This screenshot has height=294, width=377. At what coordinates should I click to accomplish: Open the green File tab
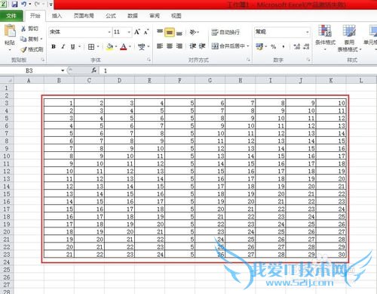[x=11, y=16]
